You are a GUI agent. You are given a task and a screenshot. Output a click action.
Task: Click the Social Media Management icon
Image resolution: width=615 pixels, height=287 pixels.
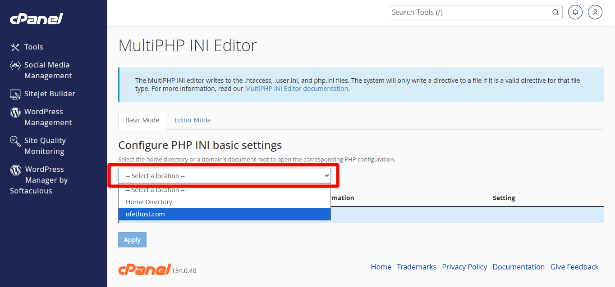coord(15,65)
